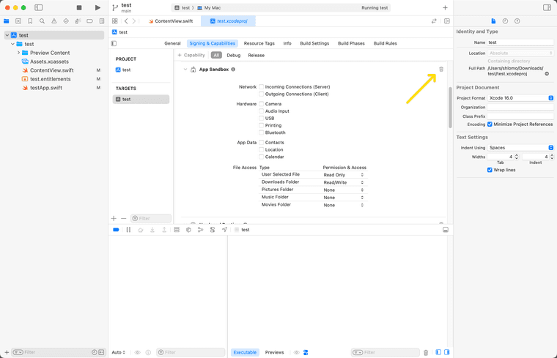Image resolution: width=557 pixels, height=358 pixels.
Task: Hide the right inspector panel
Action: [x=547, y=7]
